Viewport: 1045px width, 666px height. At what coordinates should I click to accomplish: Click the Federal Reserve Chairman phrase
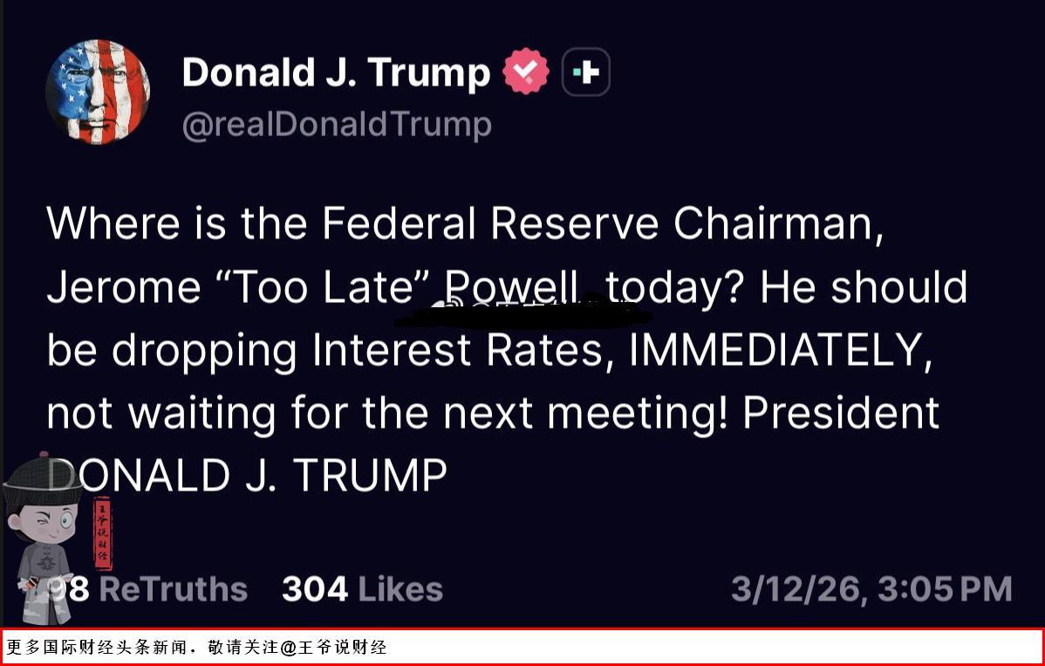[x=598, y=224]
